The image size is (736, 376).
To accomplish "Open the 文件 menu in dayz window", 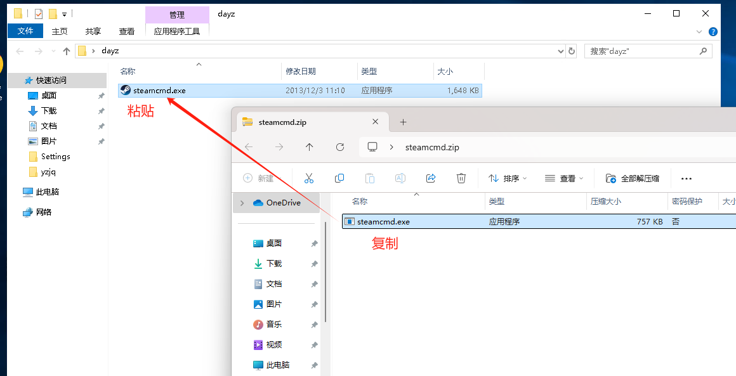I will [25, 31].
